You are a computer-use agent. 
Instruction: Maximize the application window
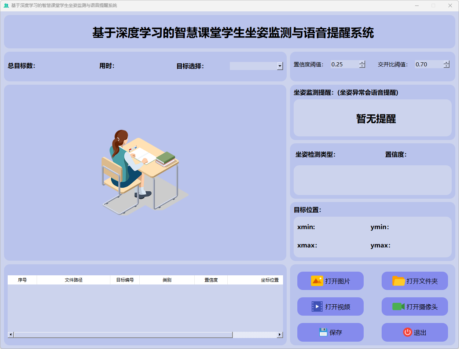point(433,5)
